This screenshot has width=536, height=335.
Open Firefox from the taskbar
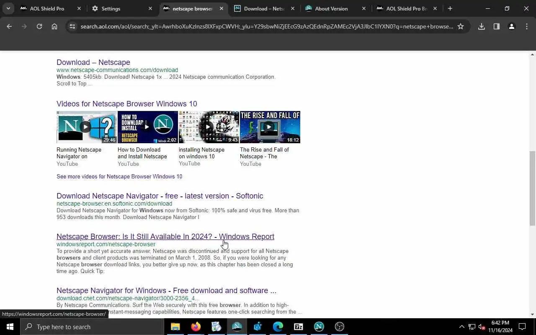tap(196, 327)
